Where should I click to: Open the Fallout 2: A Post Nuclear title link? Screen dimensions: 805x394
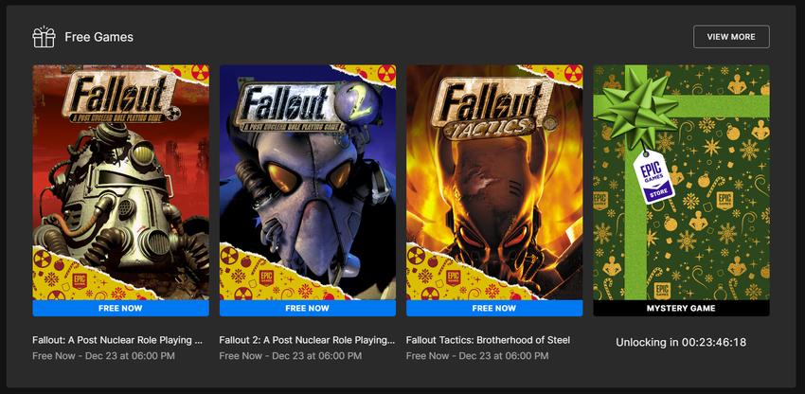(307, 339)
